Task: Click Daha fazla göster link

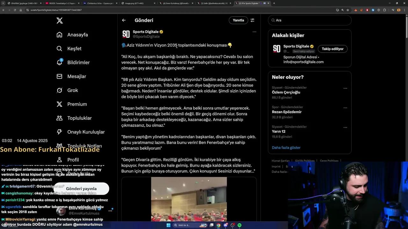Action: click(286, 148)
